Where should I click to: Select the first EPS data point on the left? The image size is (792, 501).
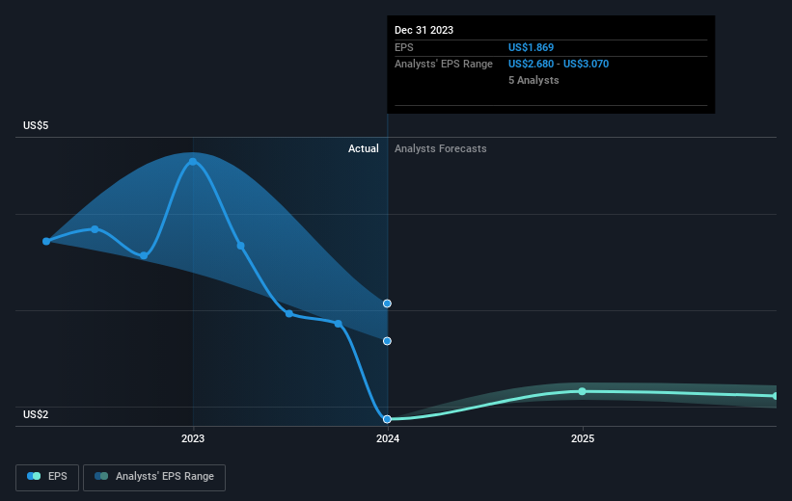pyautogui.click(x=46, y=241)
